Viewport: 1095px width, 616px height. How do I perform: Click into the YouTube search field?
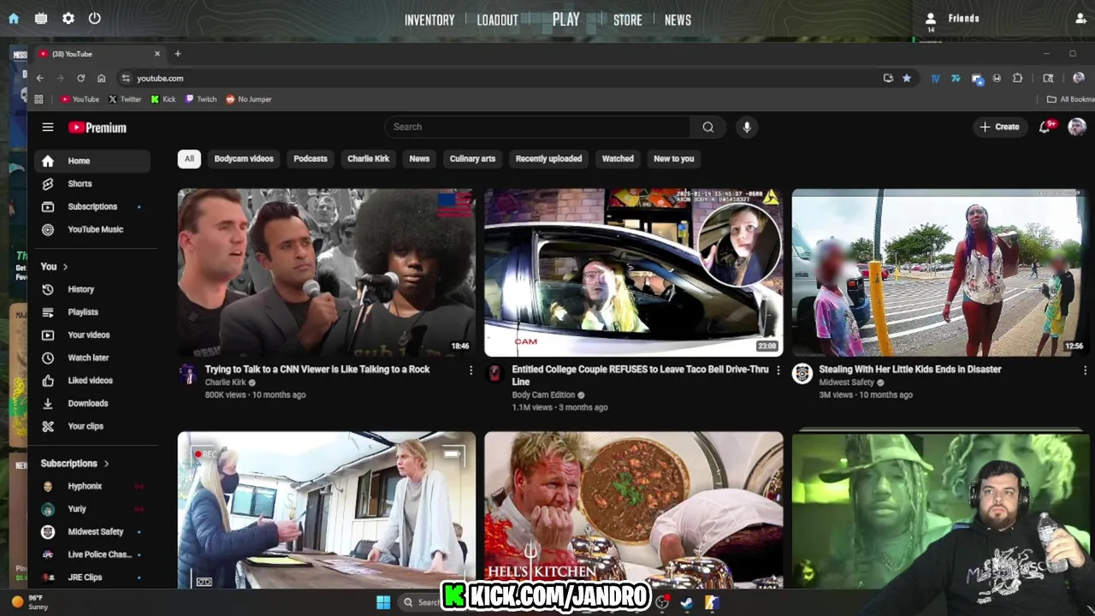pyautogui.click(x=537, y=127)
